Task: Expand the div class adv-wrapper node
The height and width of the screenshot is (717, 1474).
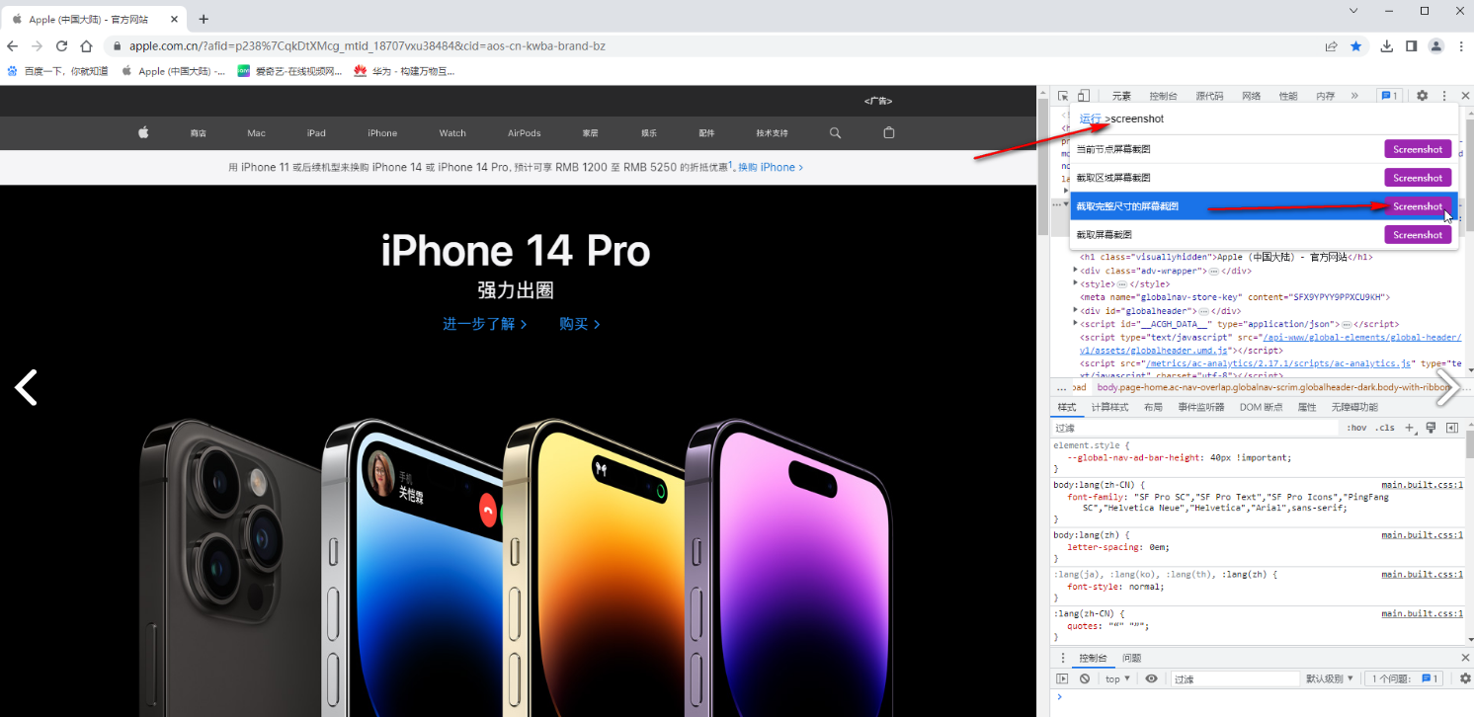Action: tap(1076, 271)
